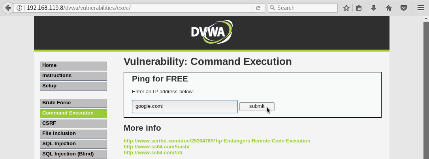The height and width of the screenshot is (159, 429).
Task: Show your bookmarks list
Action: (359, 8)
